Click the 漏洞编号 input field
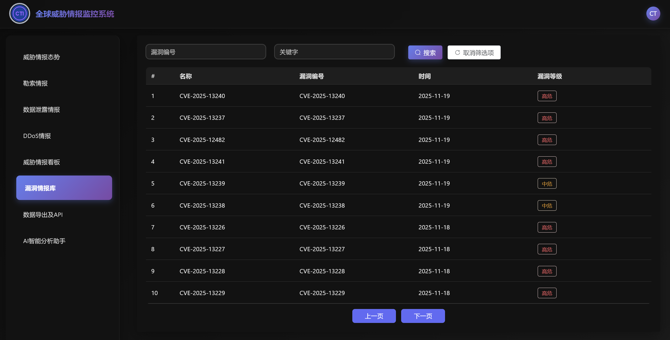The width and height of the screenshot is (670, 340). pyautogui.click(x=206, y=52)
